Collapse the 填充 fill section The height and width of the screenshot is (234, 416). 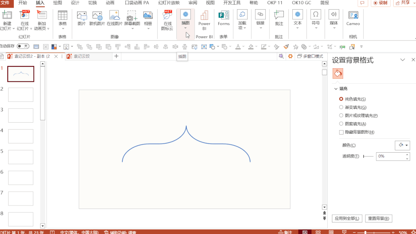[336, 89]
